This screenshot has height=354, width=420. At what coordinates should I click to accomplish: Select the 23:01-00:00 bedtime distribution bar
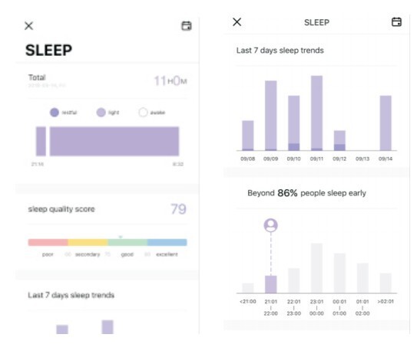pyautogui.click(x=316, y=268)
